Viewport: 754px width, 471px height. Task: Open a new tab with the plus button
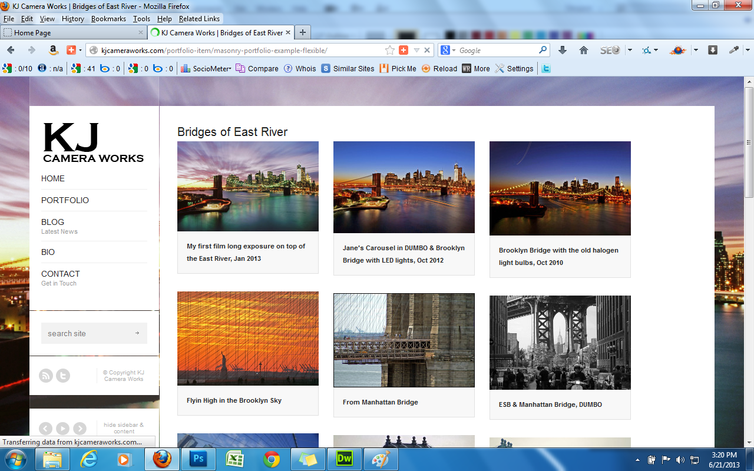pyautogui.click(x=302, y=33)
